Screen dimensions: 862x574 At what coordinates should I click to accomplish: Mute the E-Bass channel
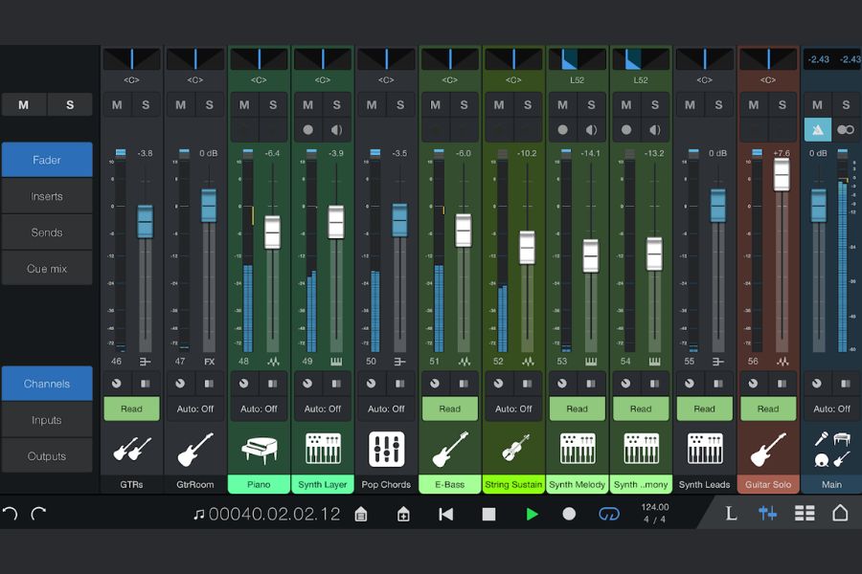pos(436,105)
